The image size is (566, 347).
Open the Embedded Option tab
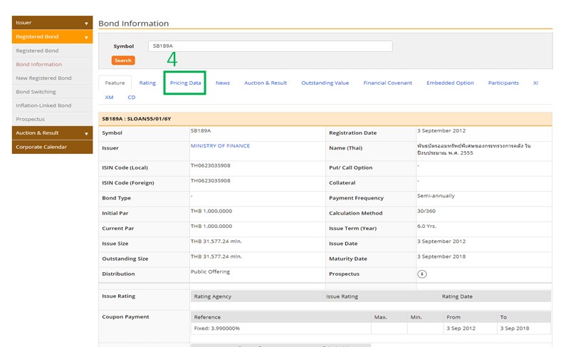tap(450, 83)
